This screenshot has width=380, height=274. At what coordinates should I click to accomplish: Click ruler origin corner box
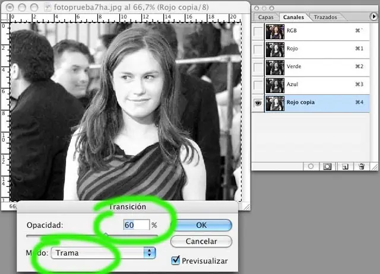pyautogui.click(x=5, y=18)
